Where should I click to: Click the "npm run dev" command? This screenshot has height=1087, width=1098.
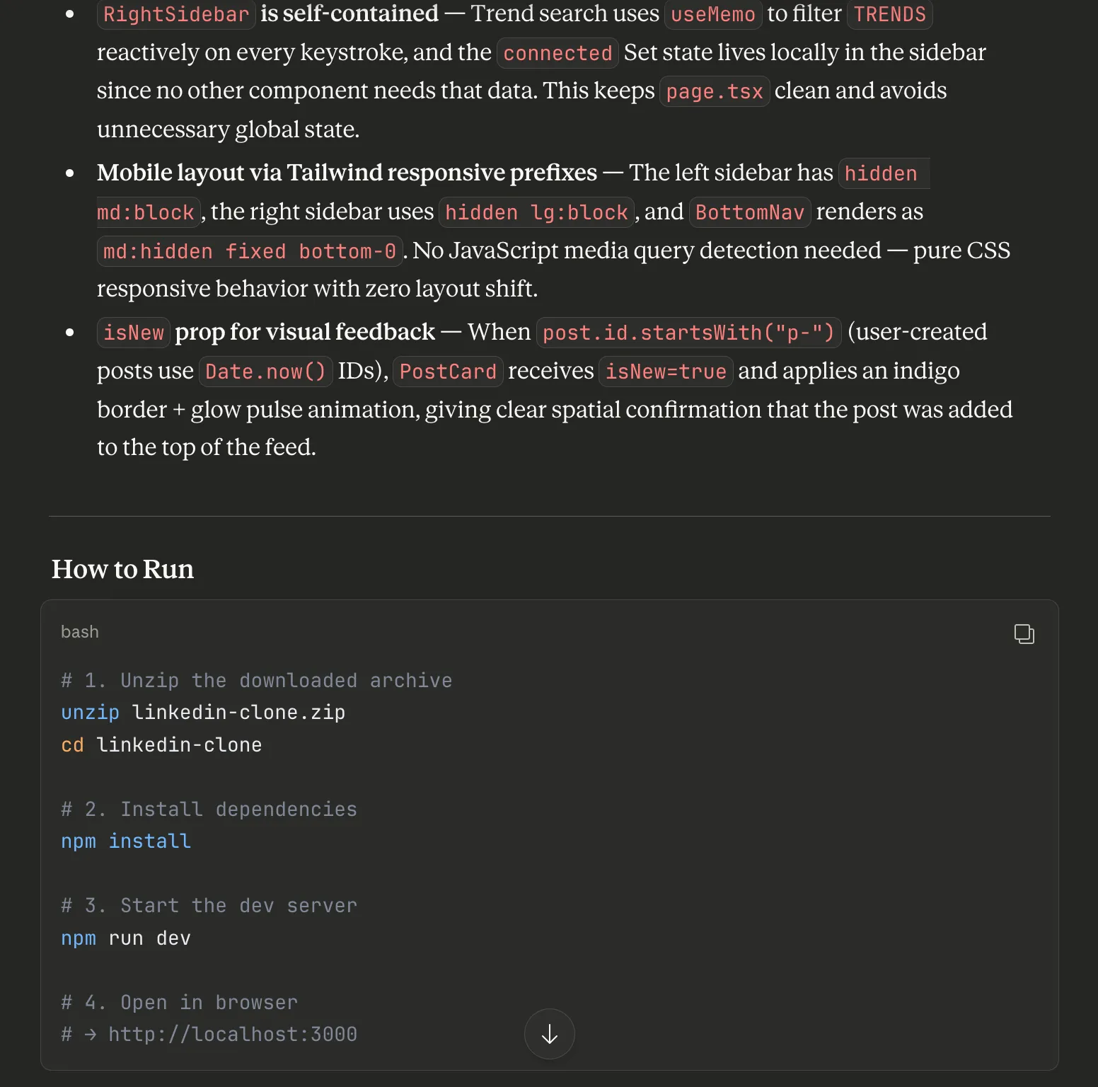click(126, 938)
